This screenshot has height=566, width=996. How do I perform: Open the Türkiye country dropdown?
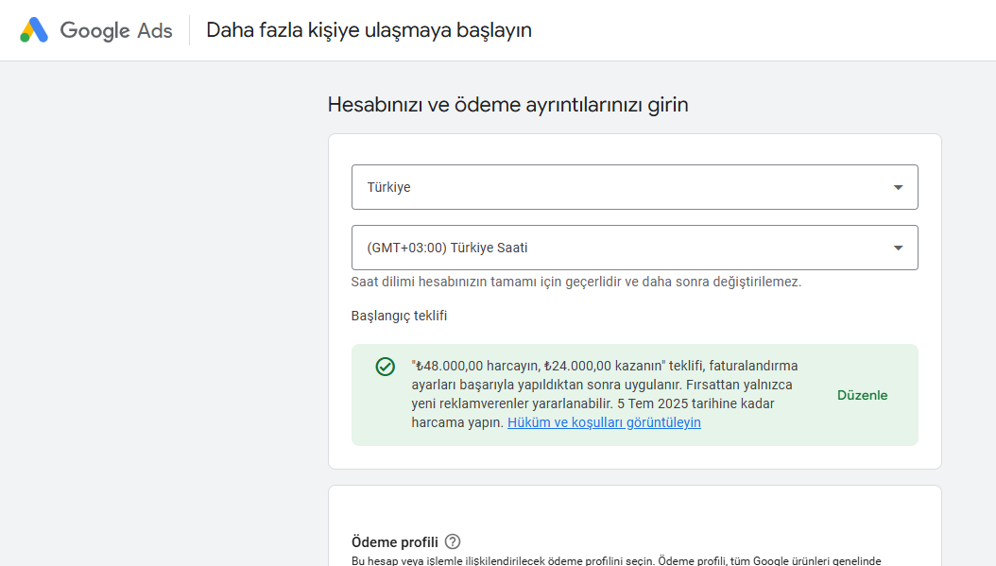click(635, 187)
